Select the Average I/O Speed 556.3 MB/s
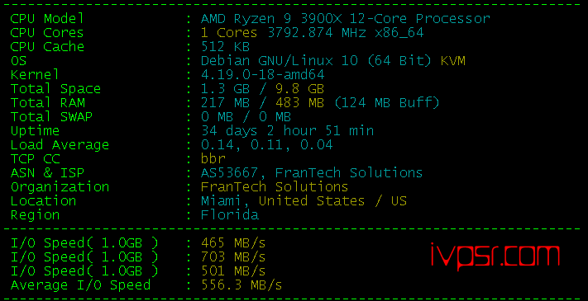This screenshot has height=301, width=588. coord(241,285)
